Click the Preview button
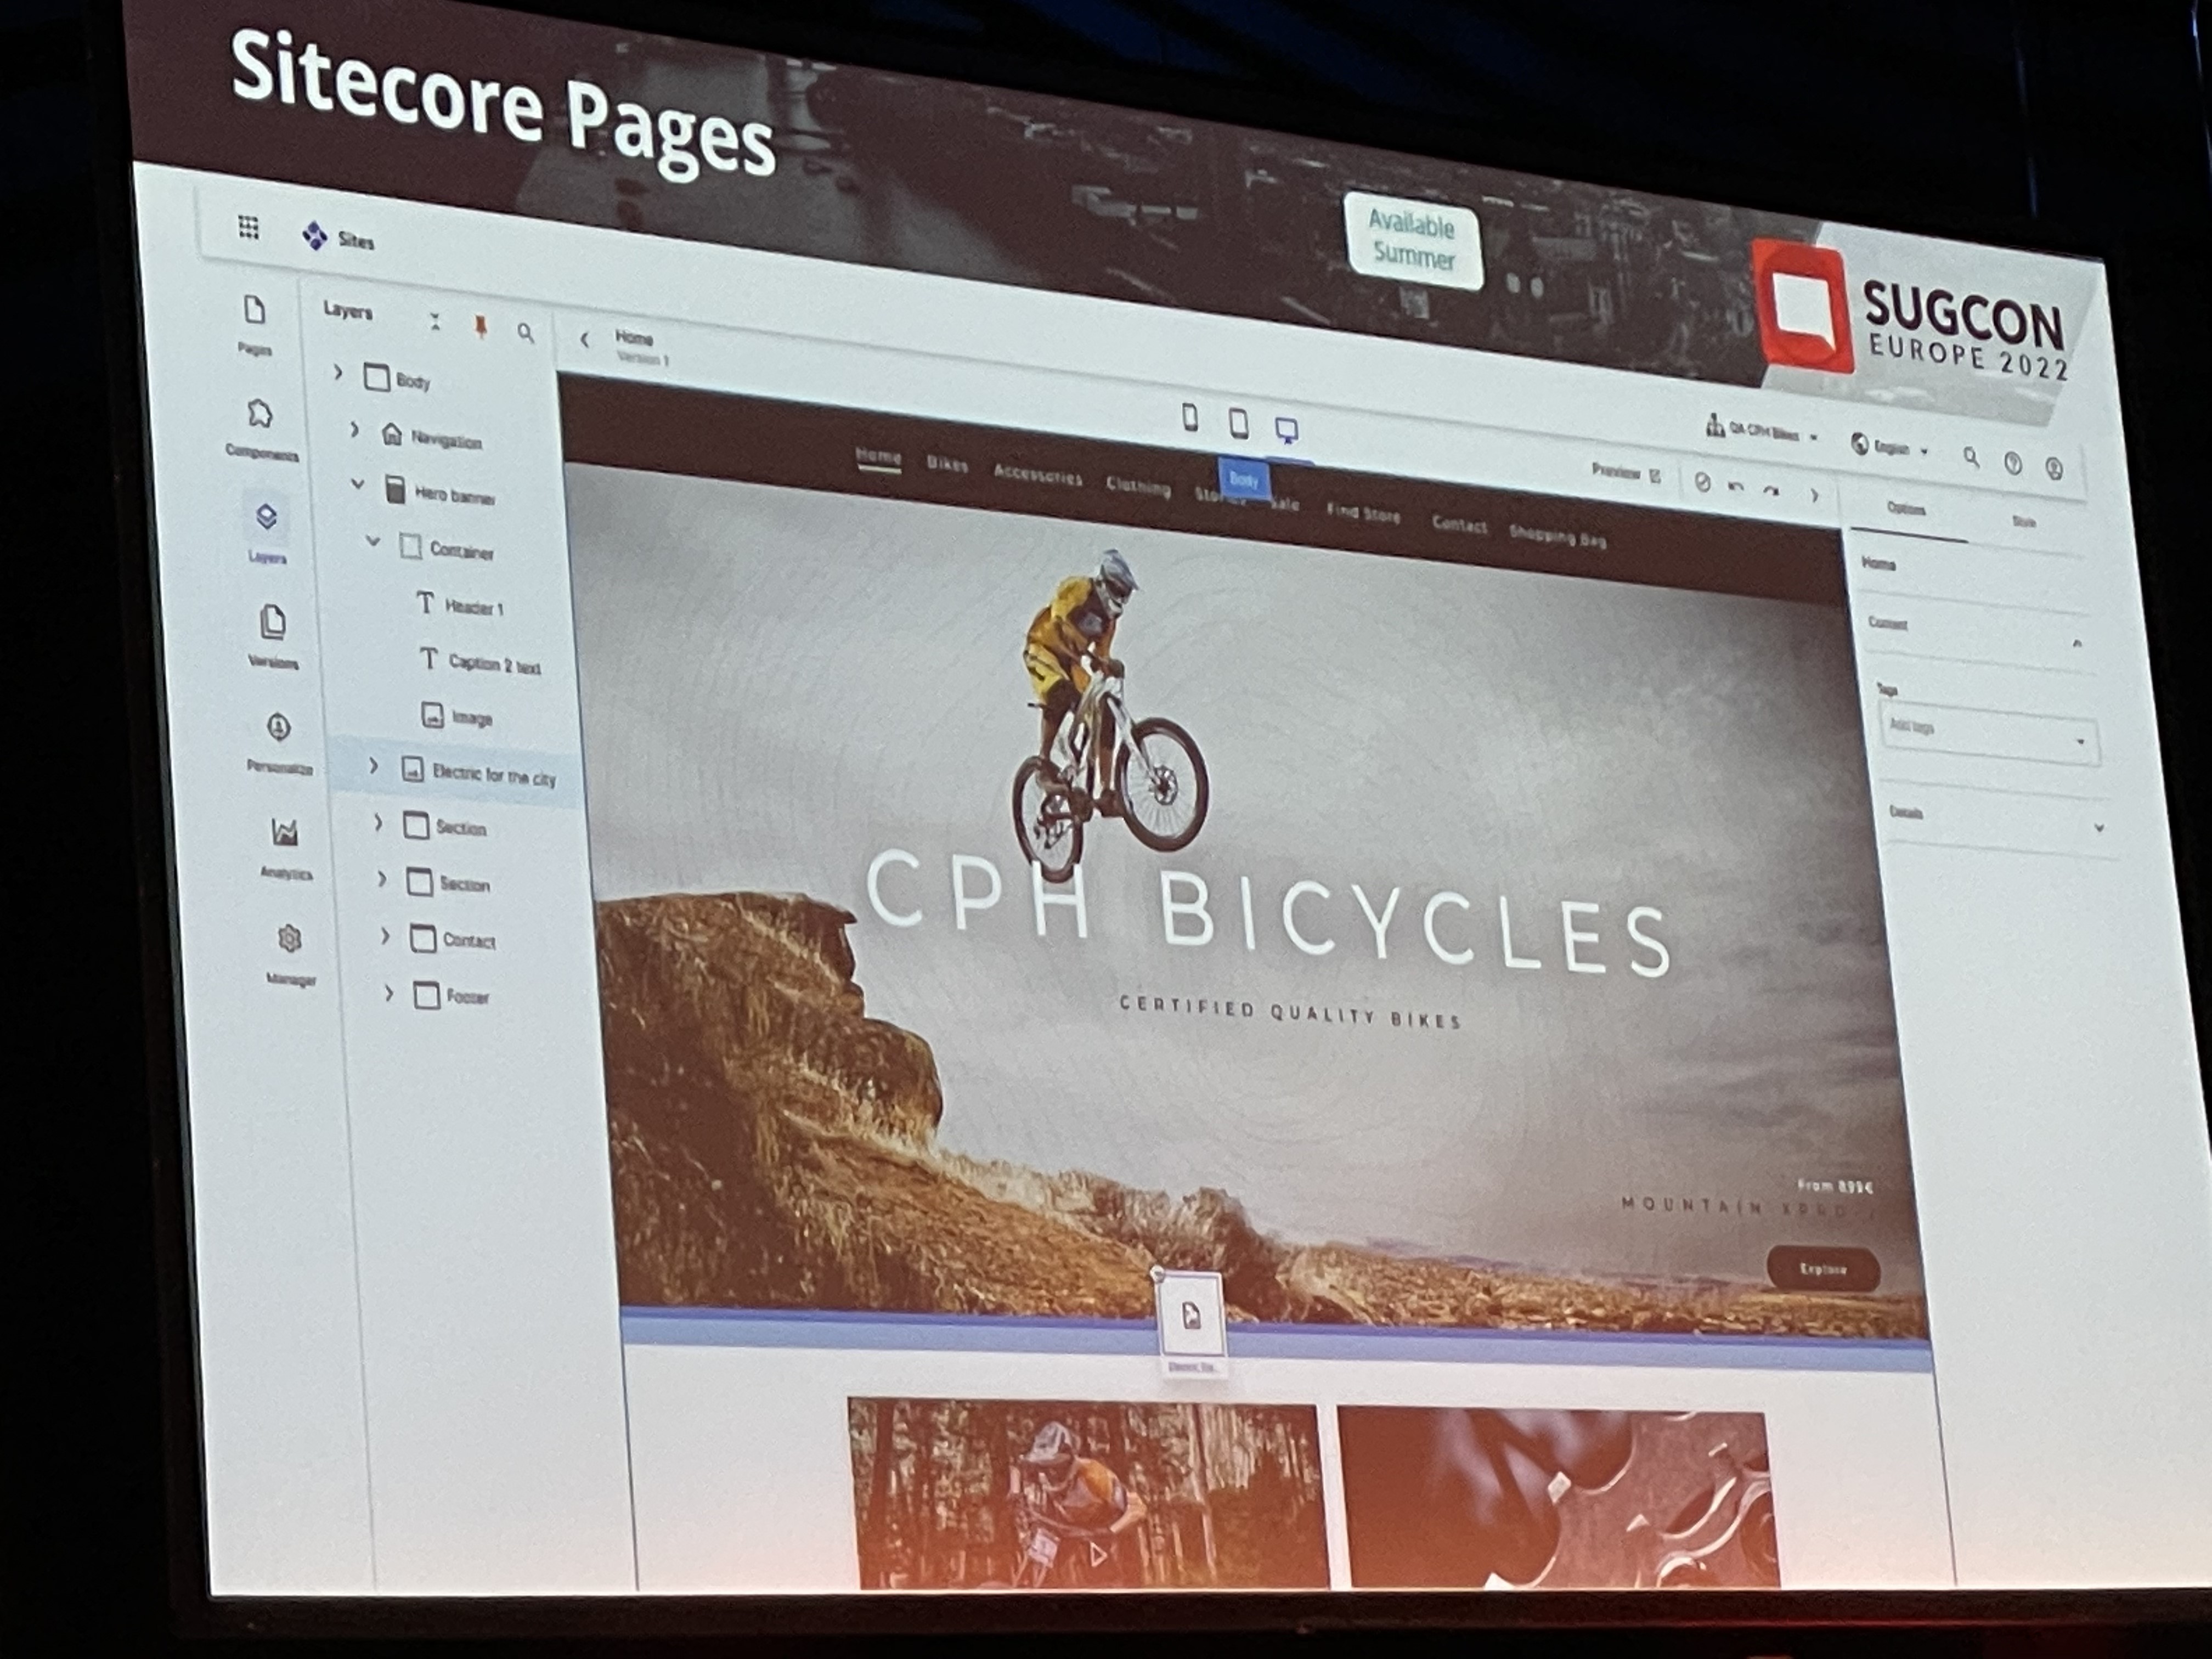The height and width of the screenshot is (1659, 2212). (x=1625, y=472)
